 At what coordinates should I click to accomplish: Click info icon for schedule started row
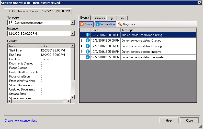88,35
